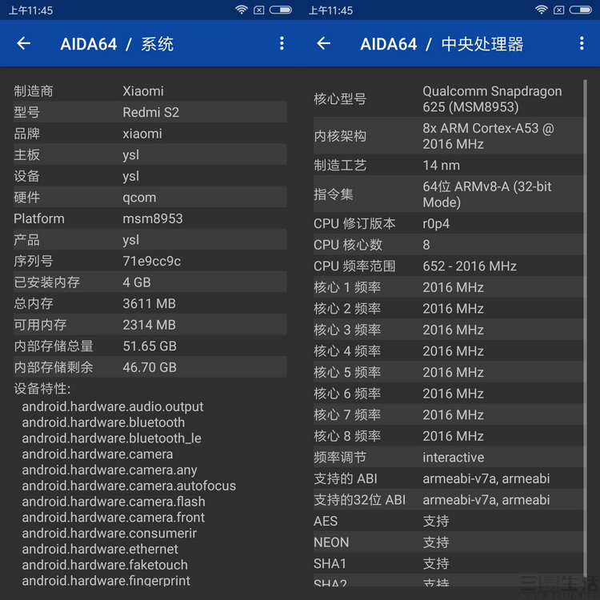This screenshot has width=600, height=600.
Task: Tap android.hardware.fingerprint feature entry
Action: [106, 581]
